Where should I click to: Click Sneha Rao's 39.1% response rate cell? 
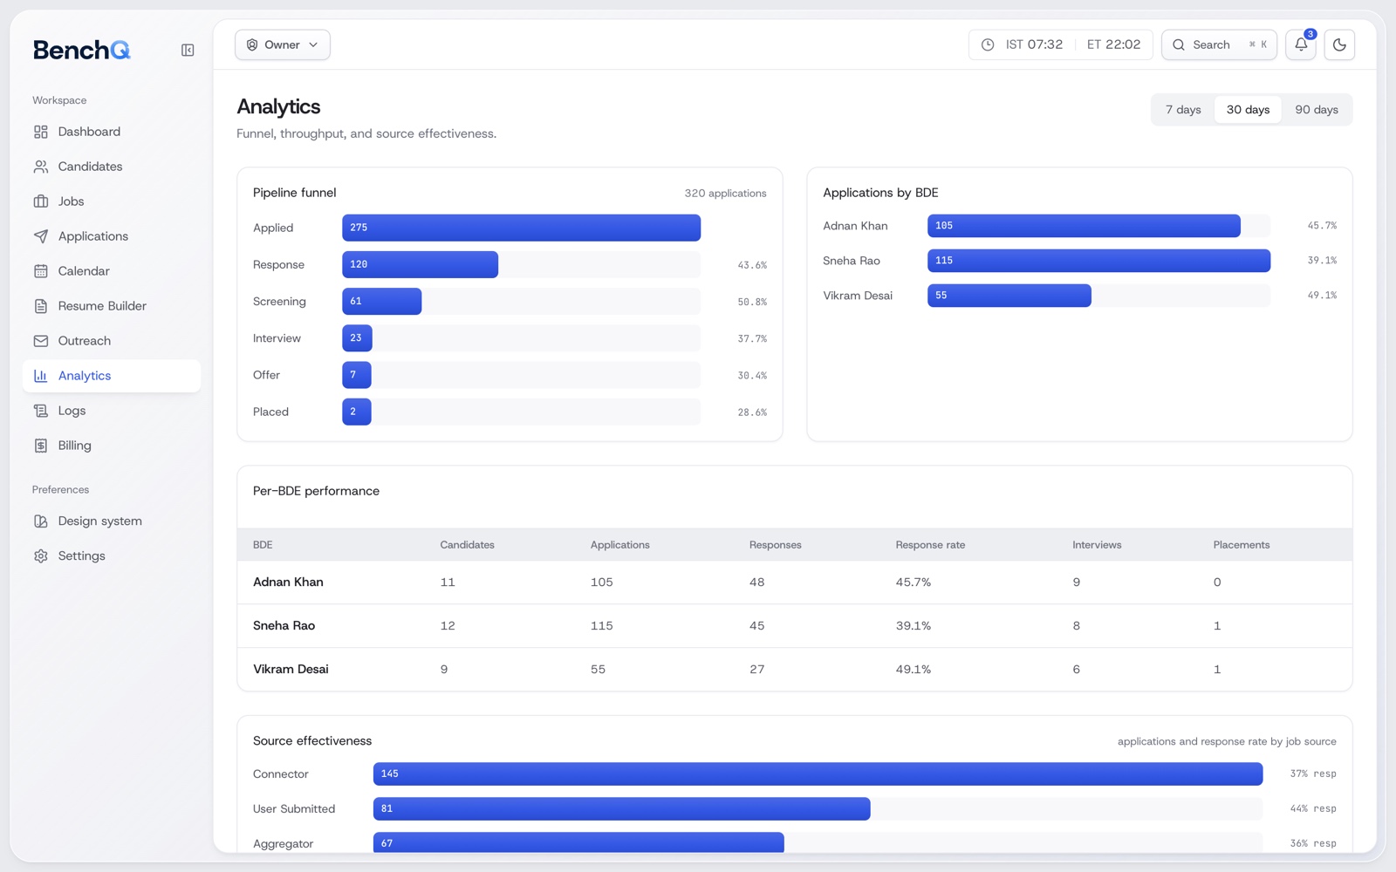tap(913, 626)
